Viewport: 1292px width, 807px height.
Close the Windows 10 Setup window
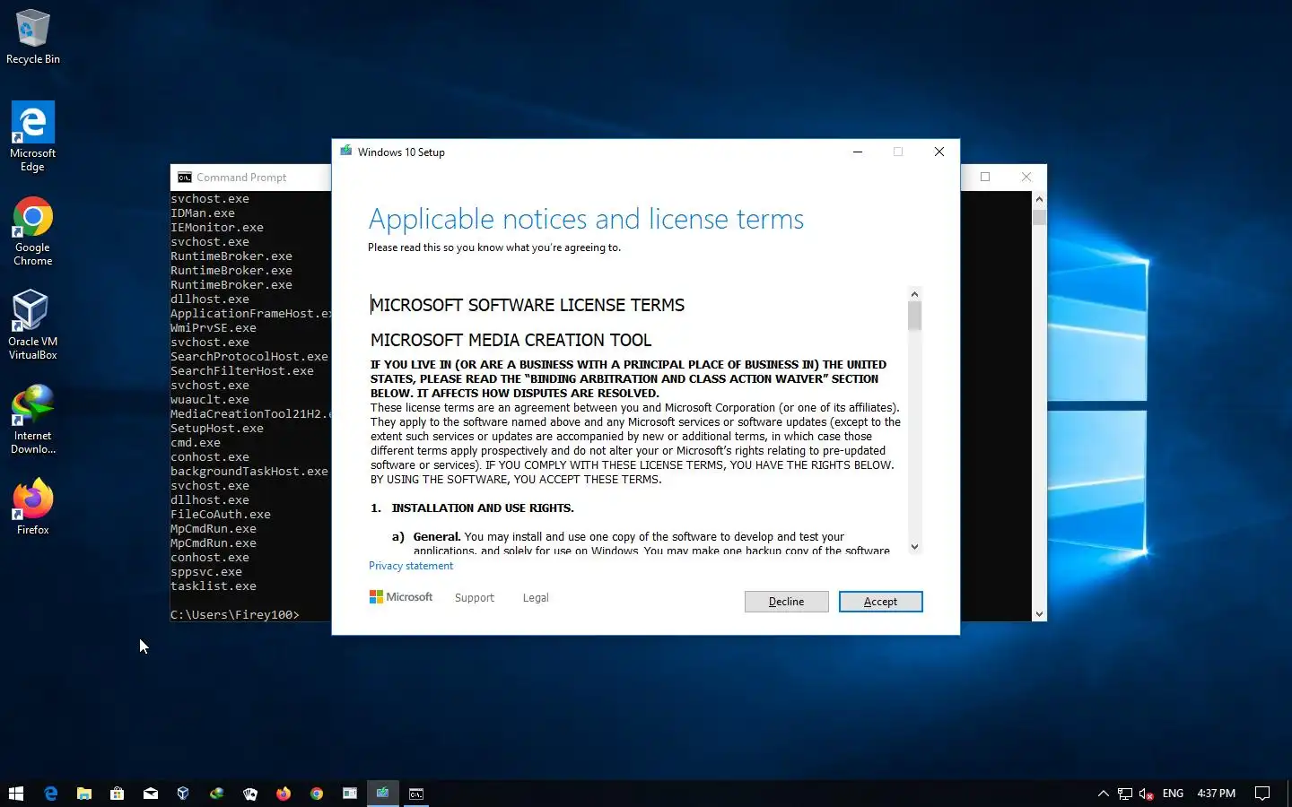[939, 152]
